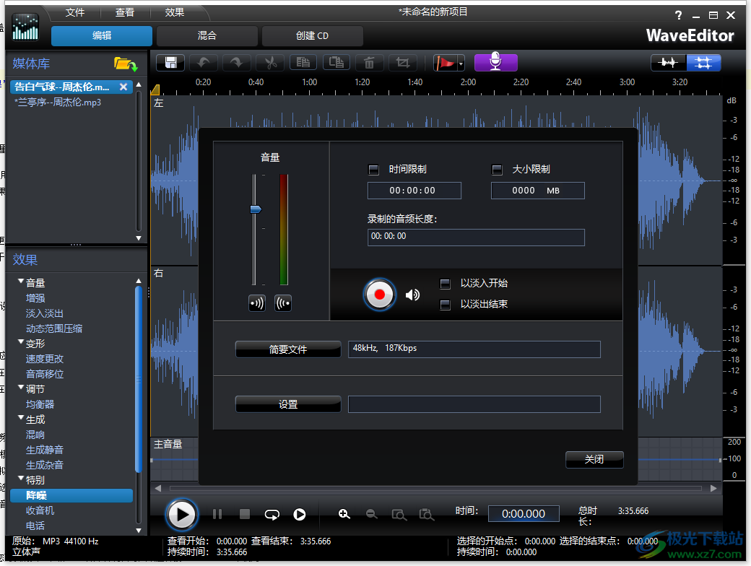
Task: Enable the 大小限制 checkbox
Action: (497, 170)
